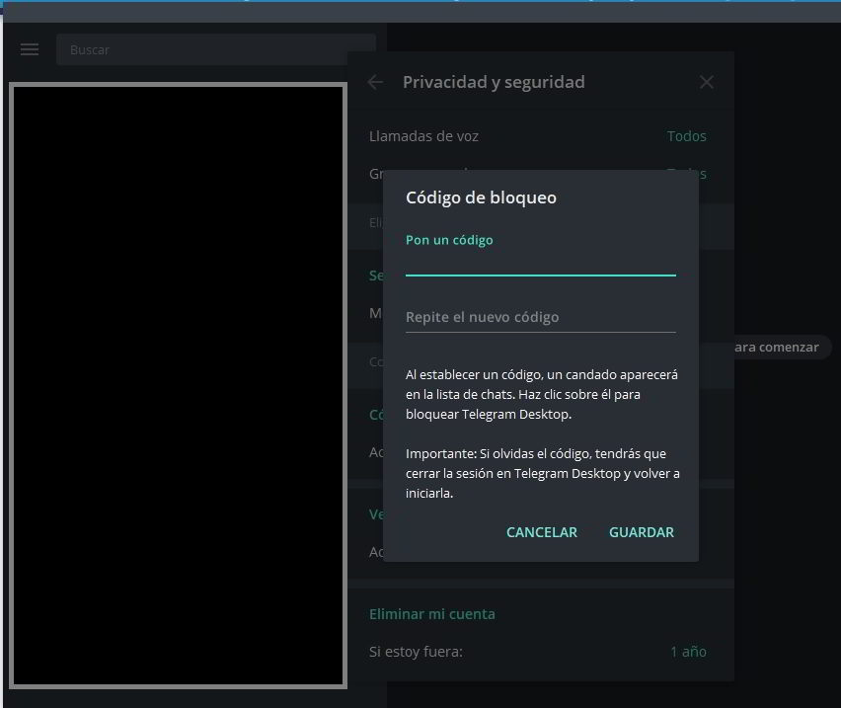The image size is (841, 708).
Task: Open the hamburger main menu
Action: [30, 49]
